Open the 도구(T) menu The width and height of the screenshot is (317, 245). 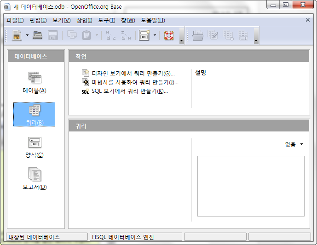pyautogui.click(x=107, y=20)
